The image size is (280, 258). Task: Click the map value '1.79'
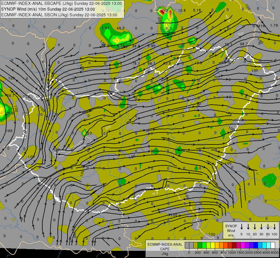coord(274,26)
